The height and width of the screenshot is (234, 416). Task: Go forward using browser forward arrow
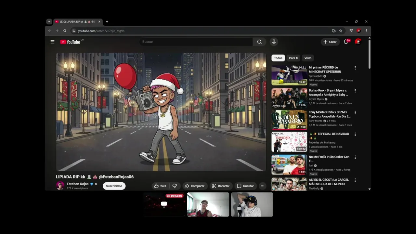57,31
